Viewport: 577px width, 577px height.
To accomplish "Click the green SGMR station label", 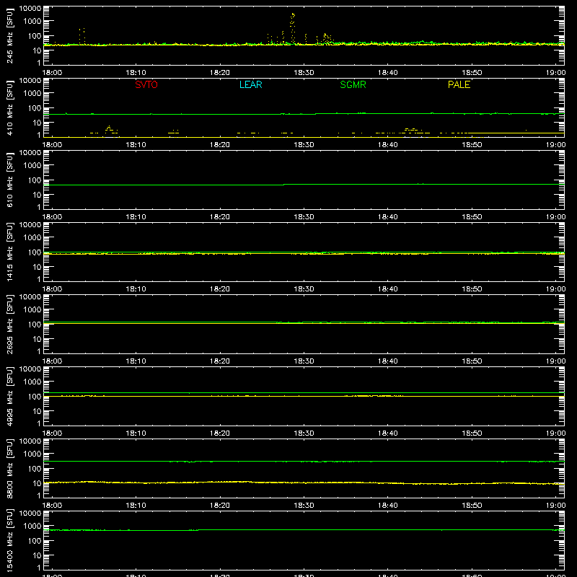I will pos(353,84).
